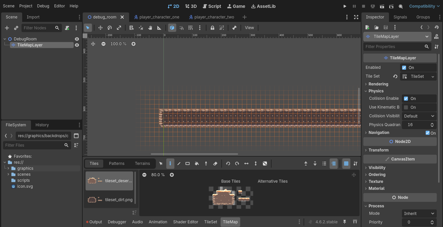Toggle random tile placement dice

(x=265, y=164)
